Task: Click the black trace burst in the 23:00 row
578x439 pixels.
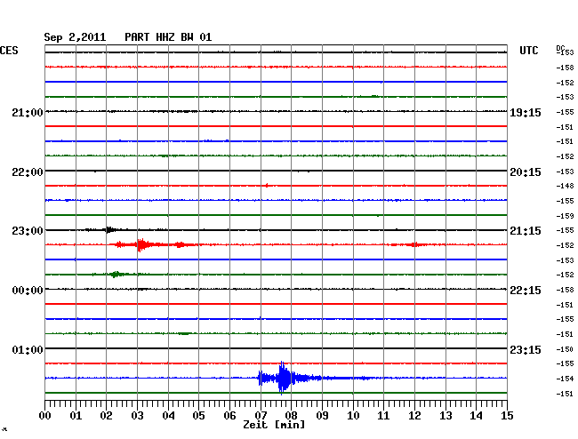Action: [108, 229]
